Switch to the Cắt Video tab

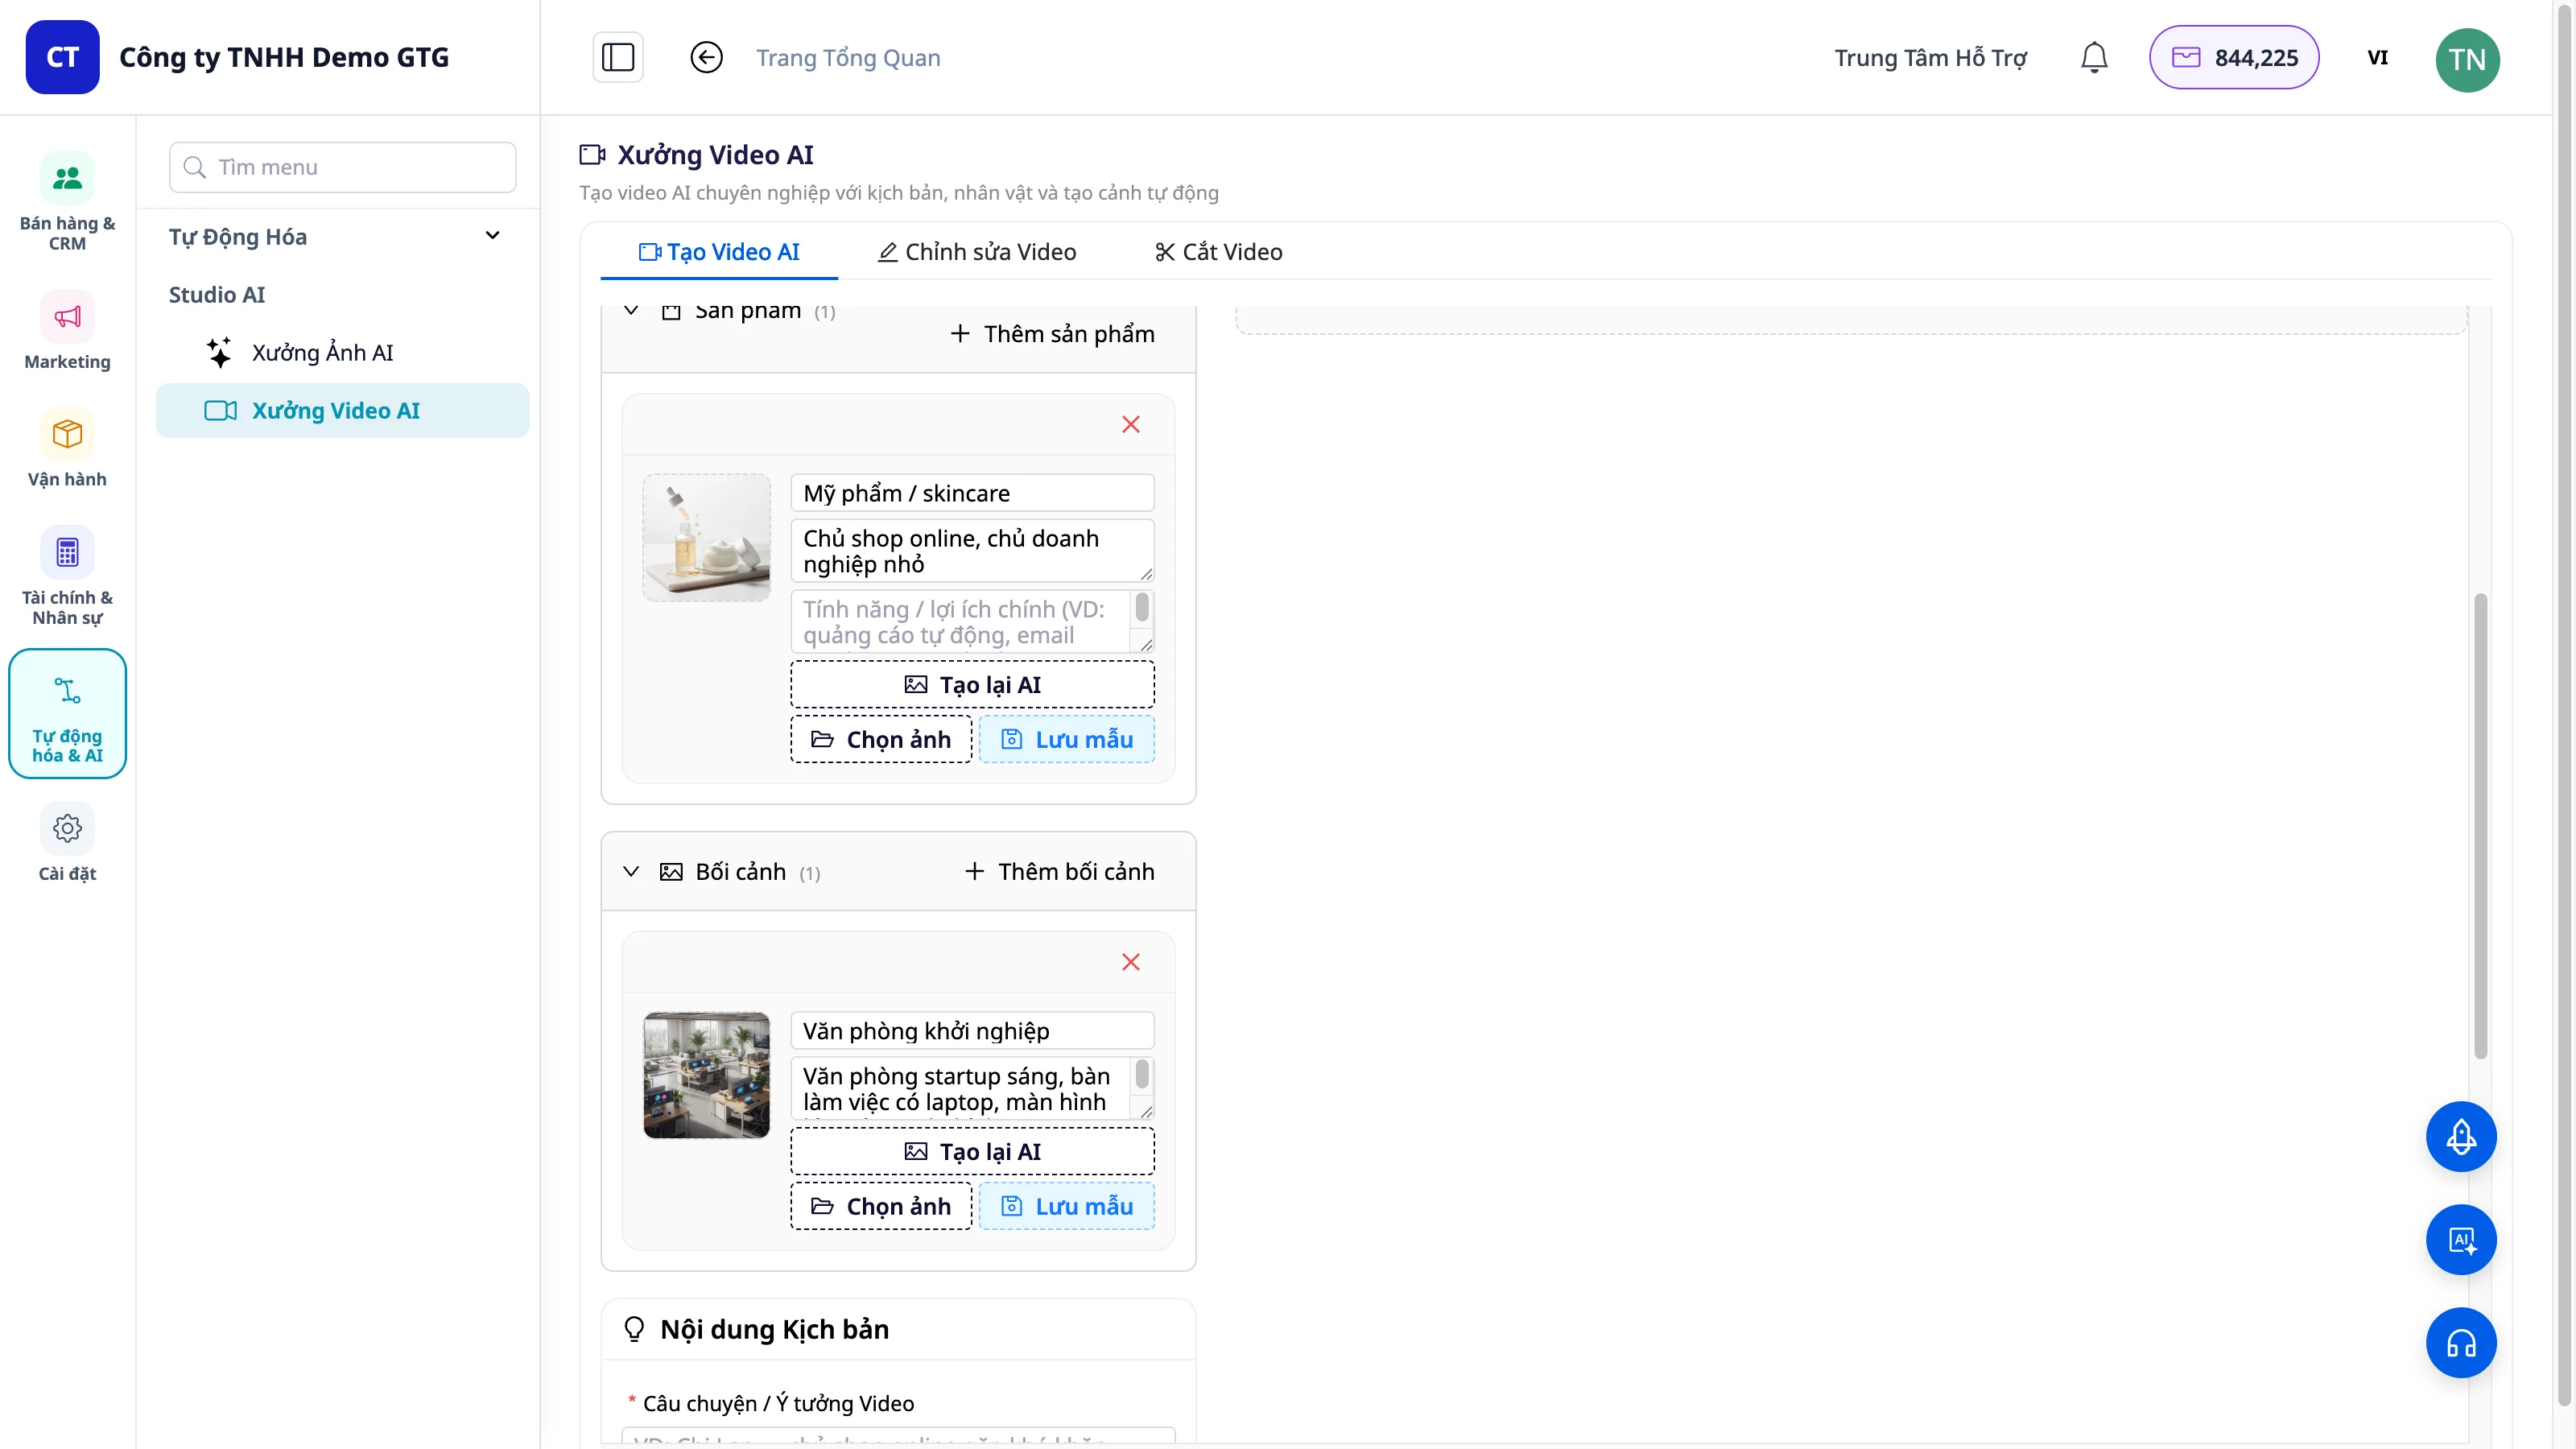click(1218, 252)
